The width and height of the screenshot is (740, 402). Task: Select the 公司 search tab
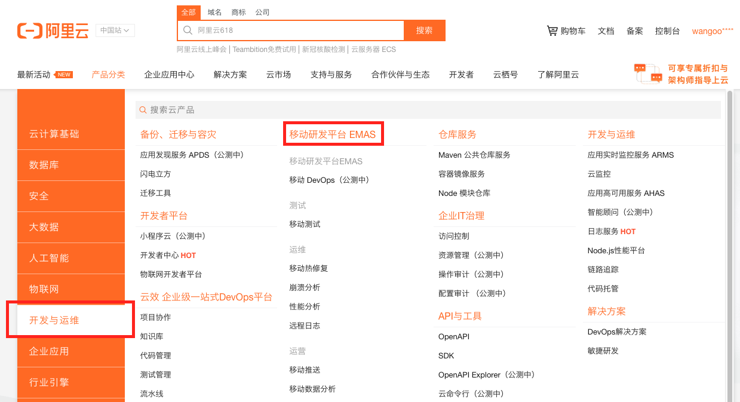pyautogui.click(x=262, y=12)
